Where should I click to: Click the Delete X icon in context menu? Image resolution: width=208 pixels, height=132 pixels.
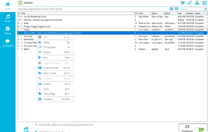click(x=40, y=43)
